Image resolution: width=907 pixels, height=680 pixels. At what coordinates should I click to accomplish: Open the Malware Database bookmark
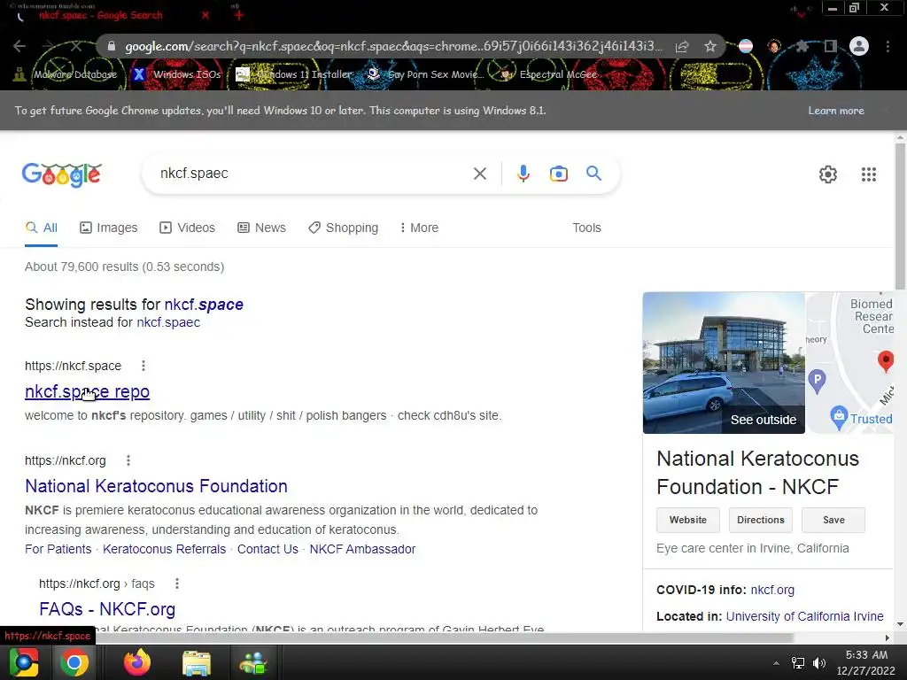click(66, 74)
